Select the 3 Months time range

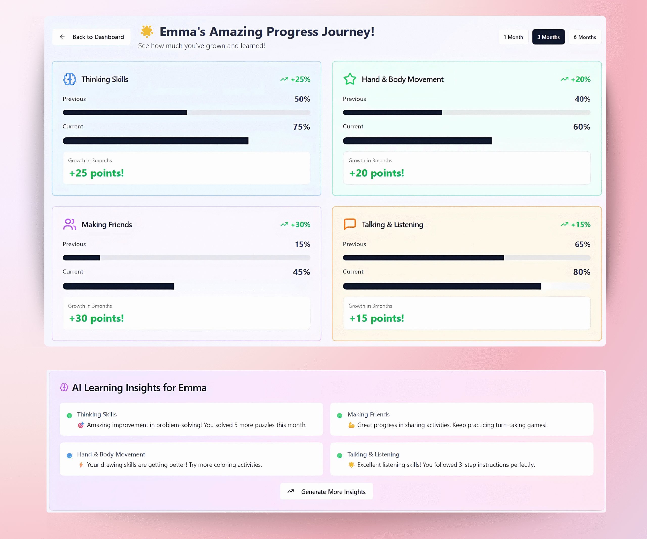548,37
